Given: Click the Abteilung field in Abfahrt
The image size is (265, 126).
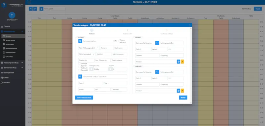Looking at the screenshot, I should [x=172, y=55].
